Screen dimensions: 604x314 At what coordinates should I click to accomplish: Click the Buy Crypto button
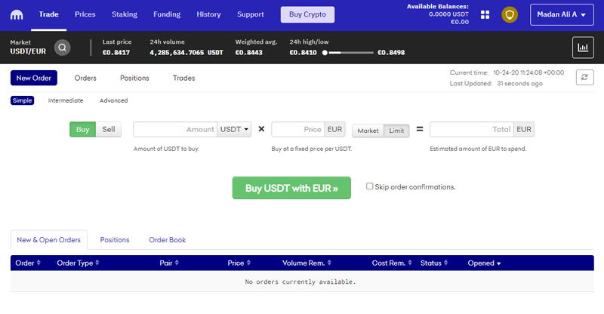[x=307, y=14]
